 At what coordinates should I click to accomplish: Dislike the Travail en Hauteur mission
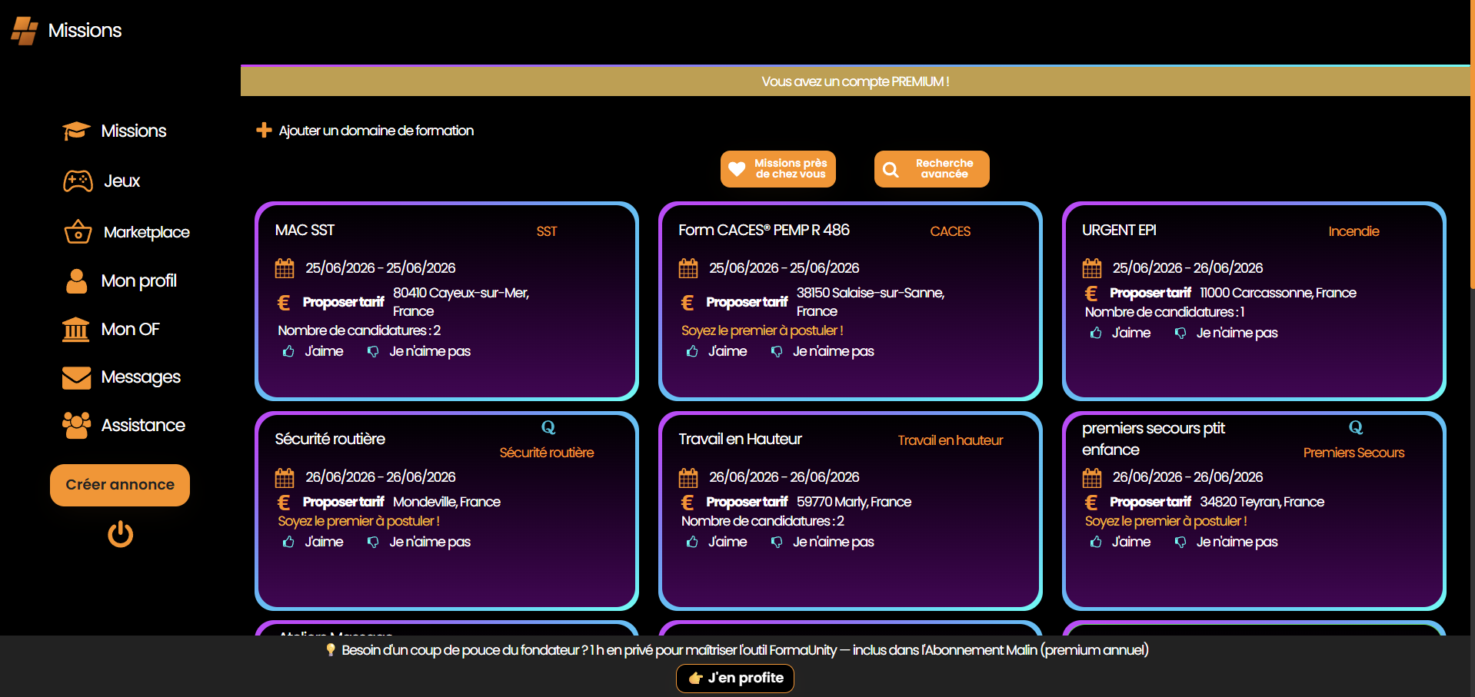click(x=822, y=542)
